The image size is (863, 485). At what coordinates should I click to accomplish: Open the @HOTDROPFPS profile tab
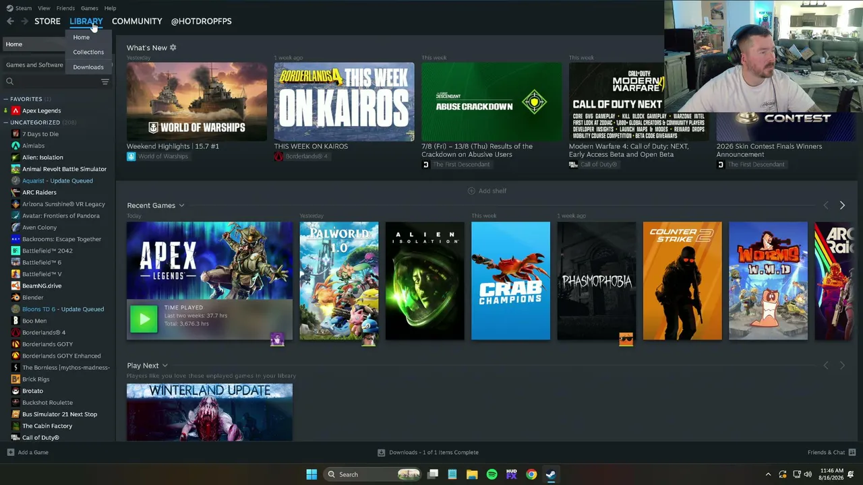pyautogui.click(x=201, y=21)
